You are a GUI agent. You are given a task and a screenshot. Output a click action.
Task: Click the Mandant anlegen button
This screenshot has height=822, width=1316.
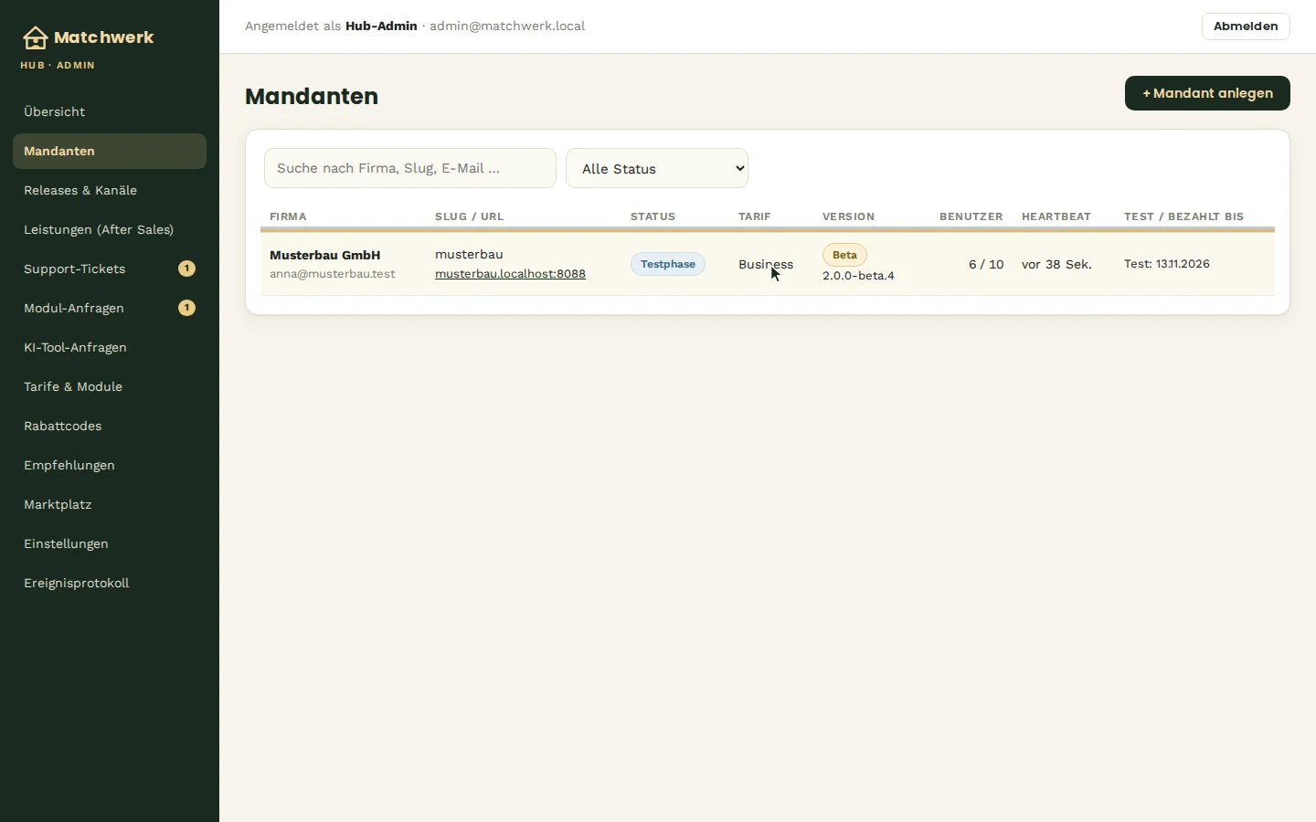[x=1207, y=93]
